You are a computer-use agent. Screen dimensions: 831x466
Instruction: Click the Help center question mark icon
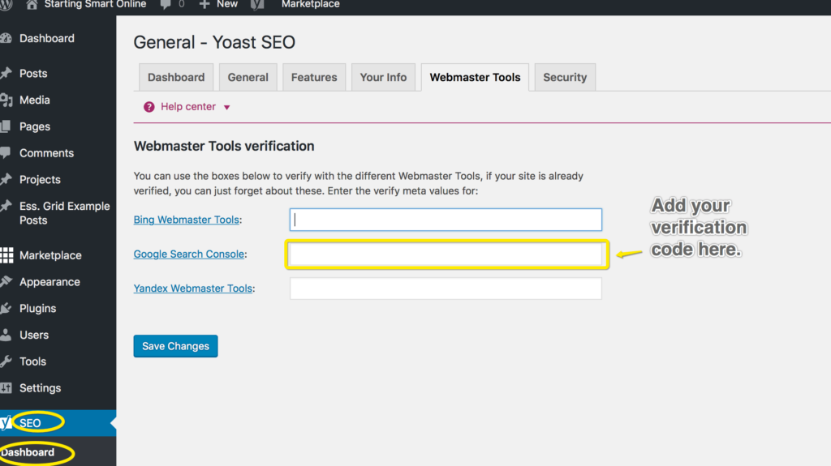(149, 107)
